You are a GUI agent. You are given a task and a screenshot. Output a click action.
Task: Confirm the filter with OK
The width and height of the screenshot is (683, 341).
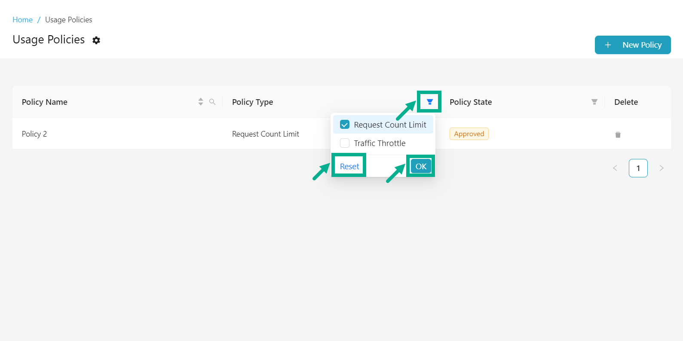coord(421,166)
